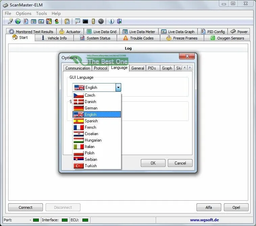Click the colorful four-pane toolbar icon
The height and width of the screenshot is (226, 256).
click(49, 21)
